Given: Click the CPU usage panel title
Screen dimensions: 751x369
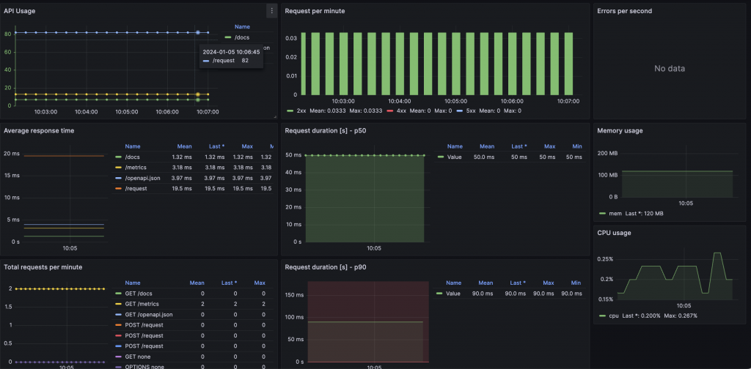Looking at the screenshot, I should 614,233.
